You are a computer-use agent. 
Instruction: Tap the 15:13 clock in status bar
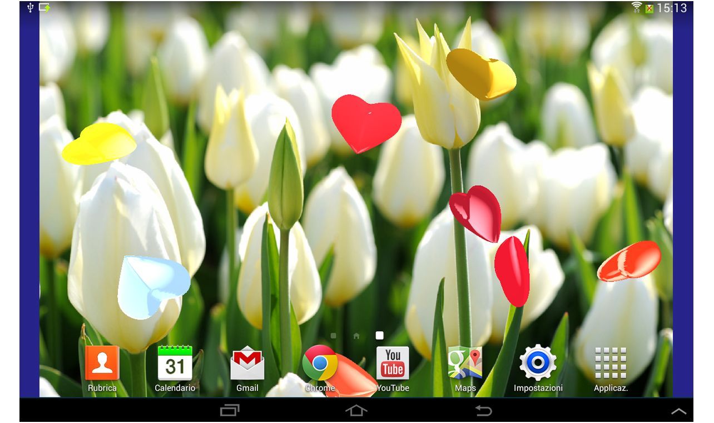click(x=672, y=8)
